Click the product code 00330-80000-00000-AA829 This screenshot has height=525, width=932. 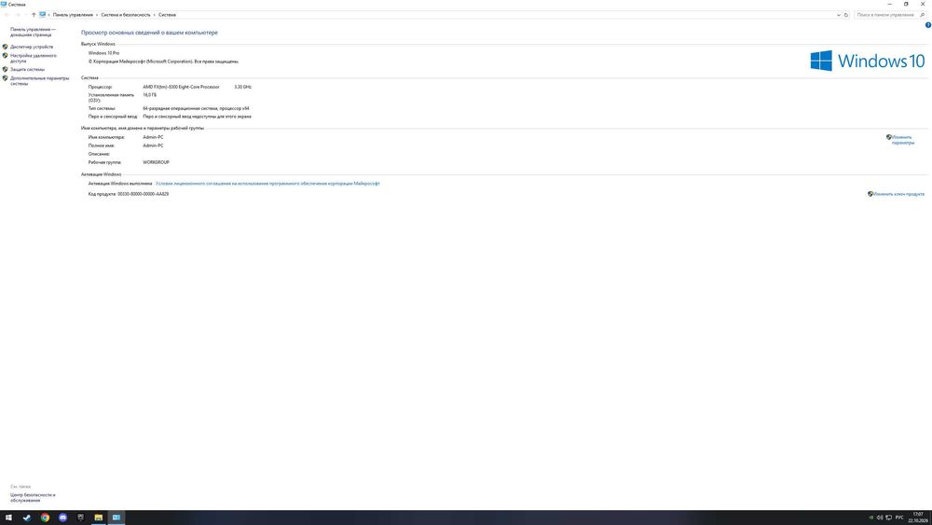(144, 194)
